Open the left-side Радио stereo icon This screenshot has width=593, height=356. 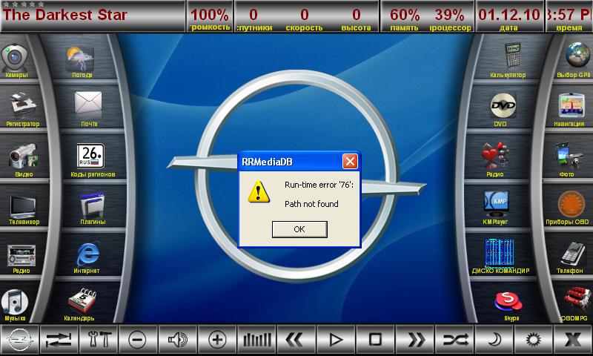coord(21,254)
